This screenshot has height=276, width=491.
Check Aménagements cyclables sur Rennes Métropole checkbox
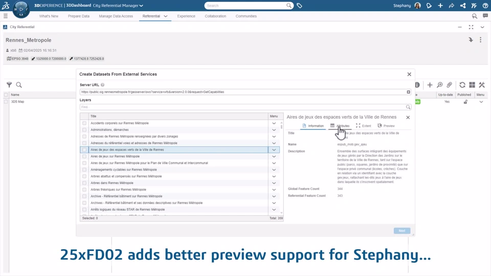[x=84, y=170]
